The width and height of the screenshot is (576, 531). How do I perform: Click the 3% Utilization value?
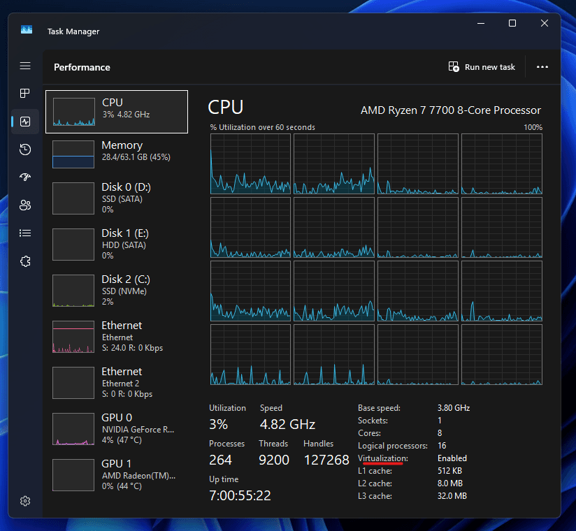[x=219, y=425]
